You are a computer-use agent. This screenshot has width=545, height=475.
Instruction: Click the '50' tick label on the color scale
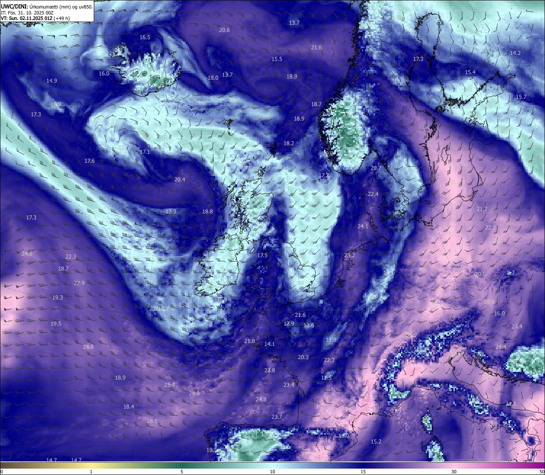(x=542, y=472)
